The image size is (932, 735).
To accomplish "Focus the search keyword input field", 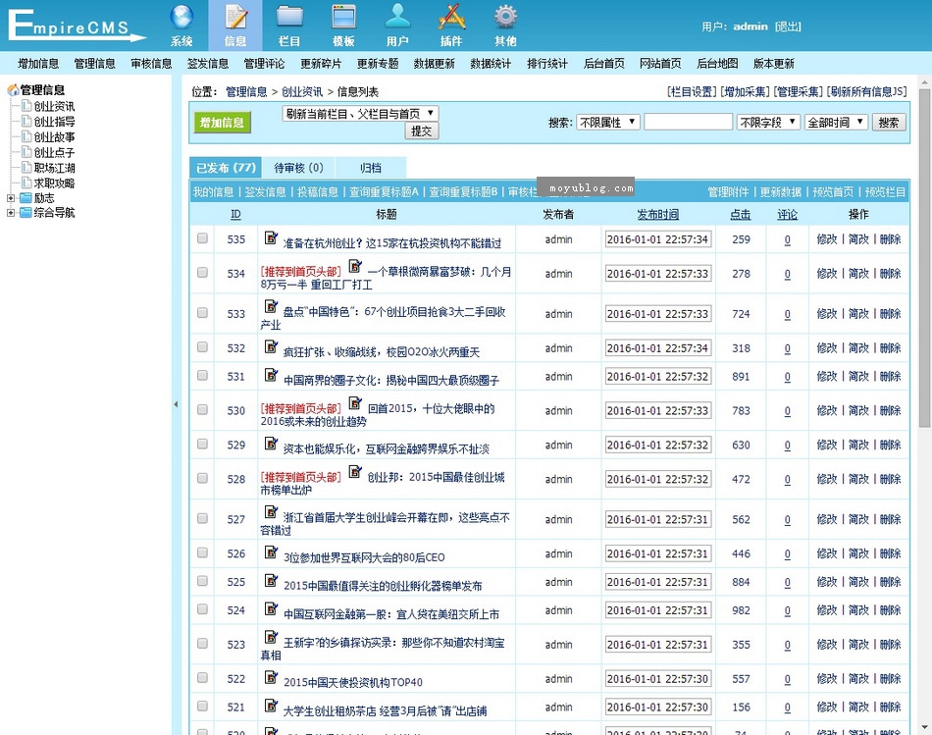I will (688, 122).
